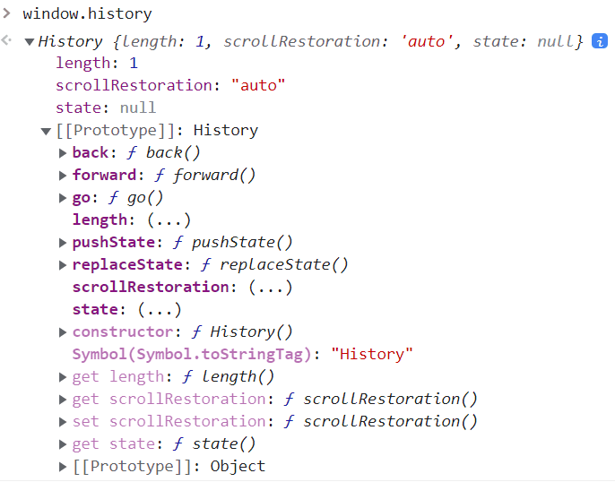
Task: Collapse the top-level History object
Action: coord(30,41)
